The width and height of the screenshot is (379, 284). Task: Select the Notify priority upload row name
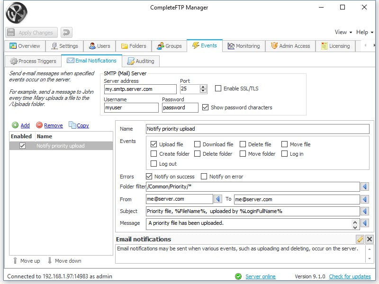point(61,146)
